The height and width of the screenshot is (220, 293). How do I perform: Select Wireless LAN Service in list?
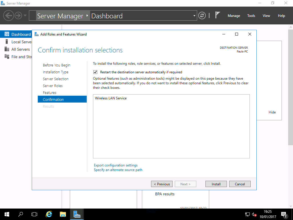coord(111,98)
